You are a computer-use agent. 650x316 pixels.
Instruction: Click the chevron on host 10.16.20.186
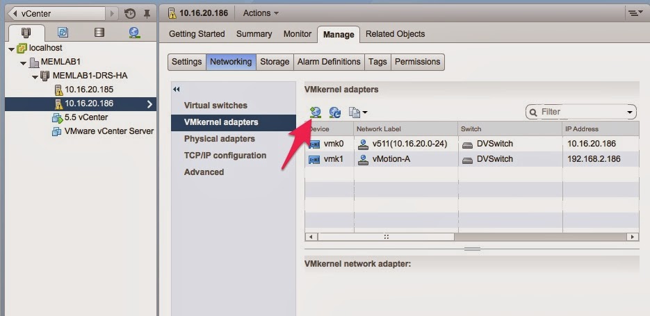149,104
